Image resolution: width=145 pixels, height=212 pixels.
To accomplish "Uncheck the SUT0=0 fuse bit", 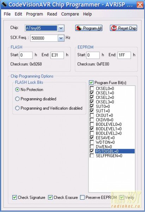I will pos(92,106).
